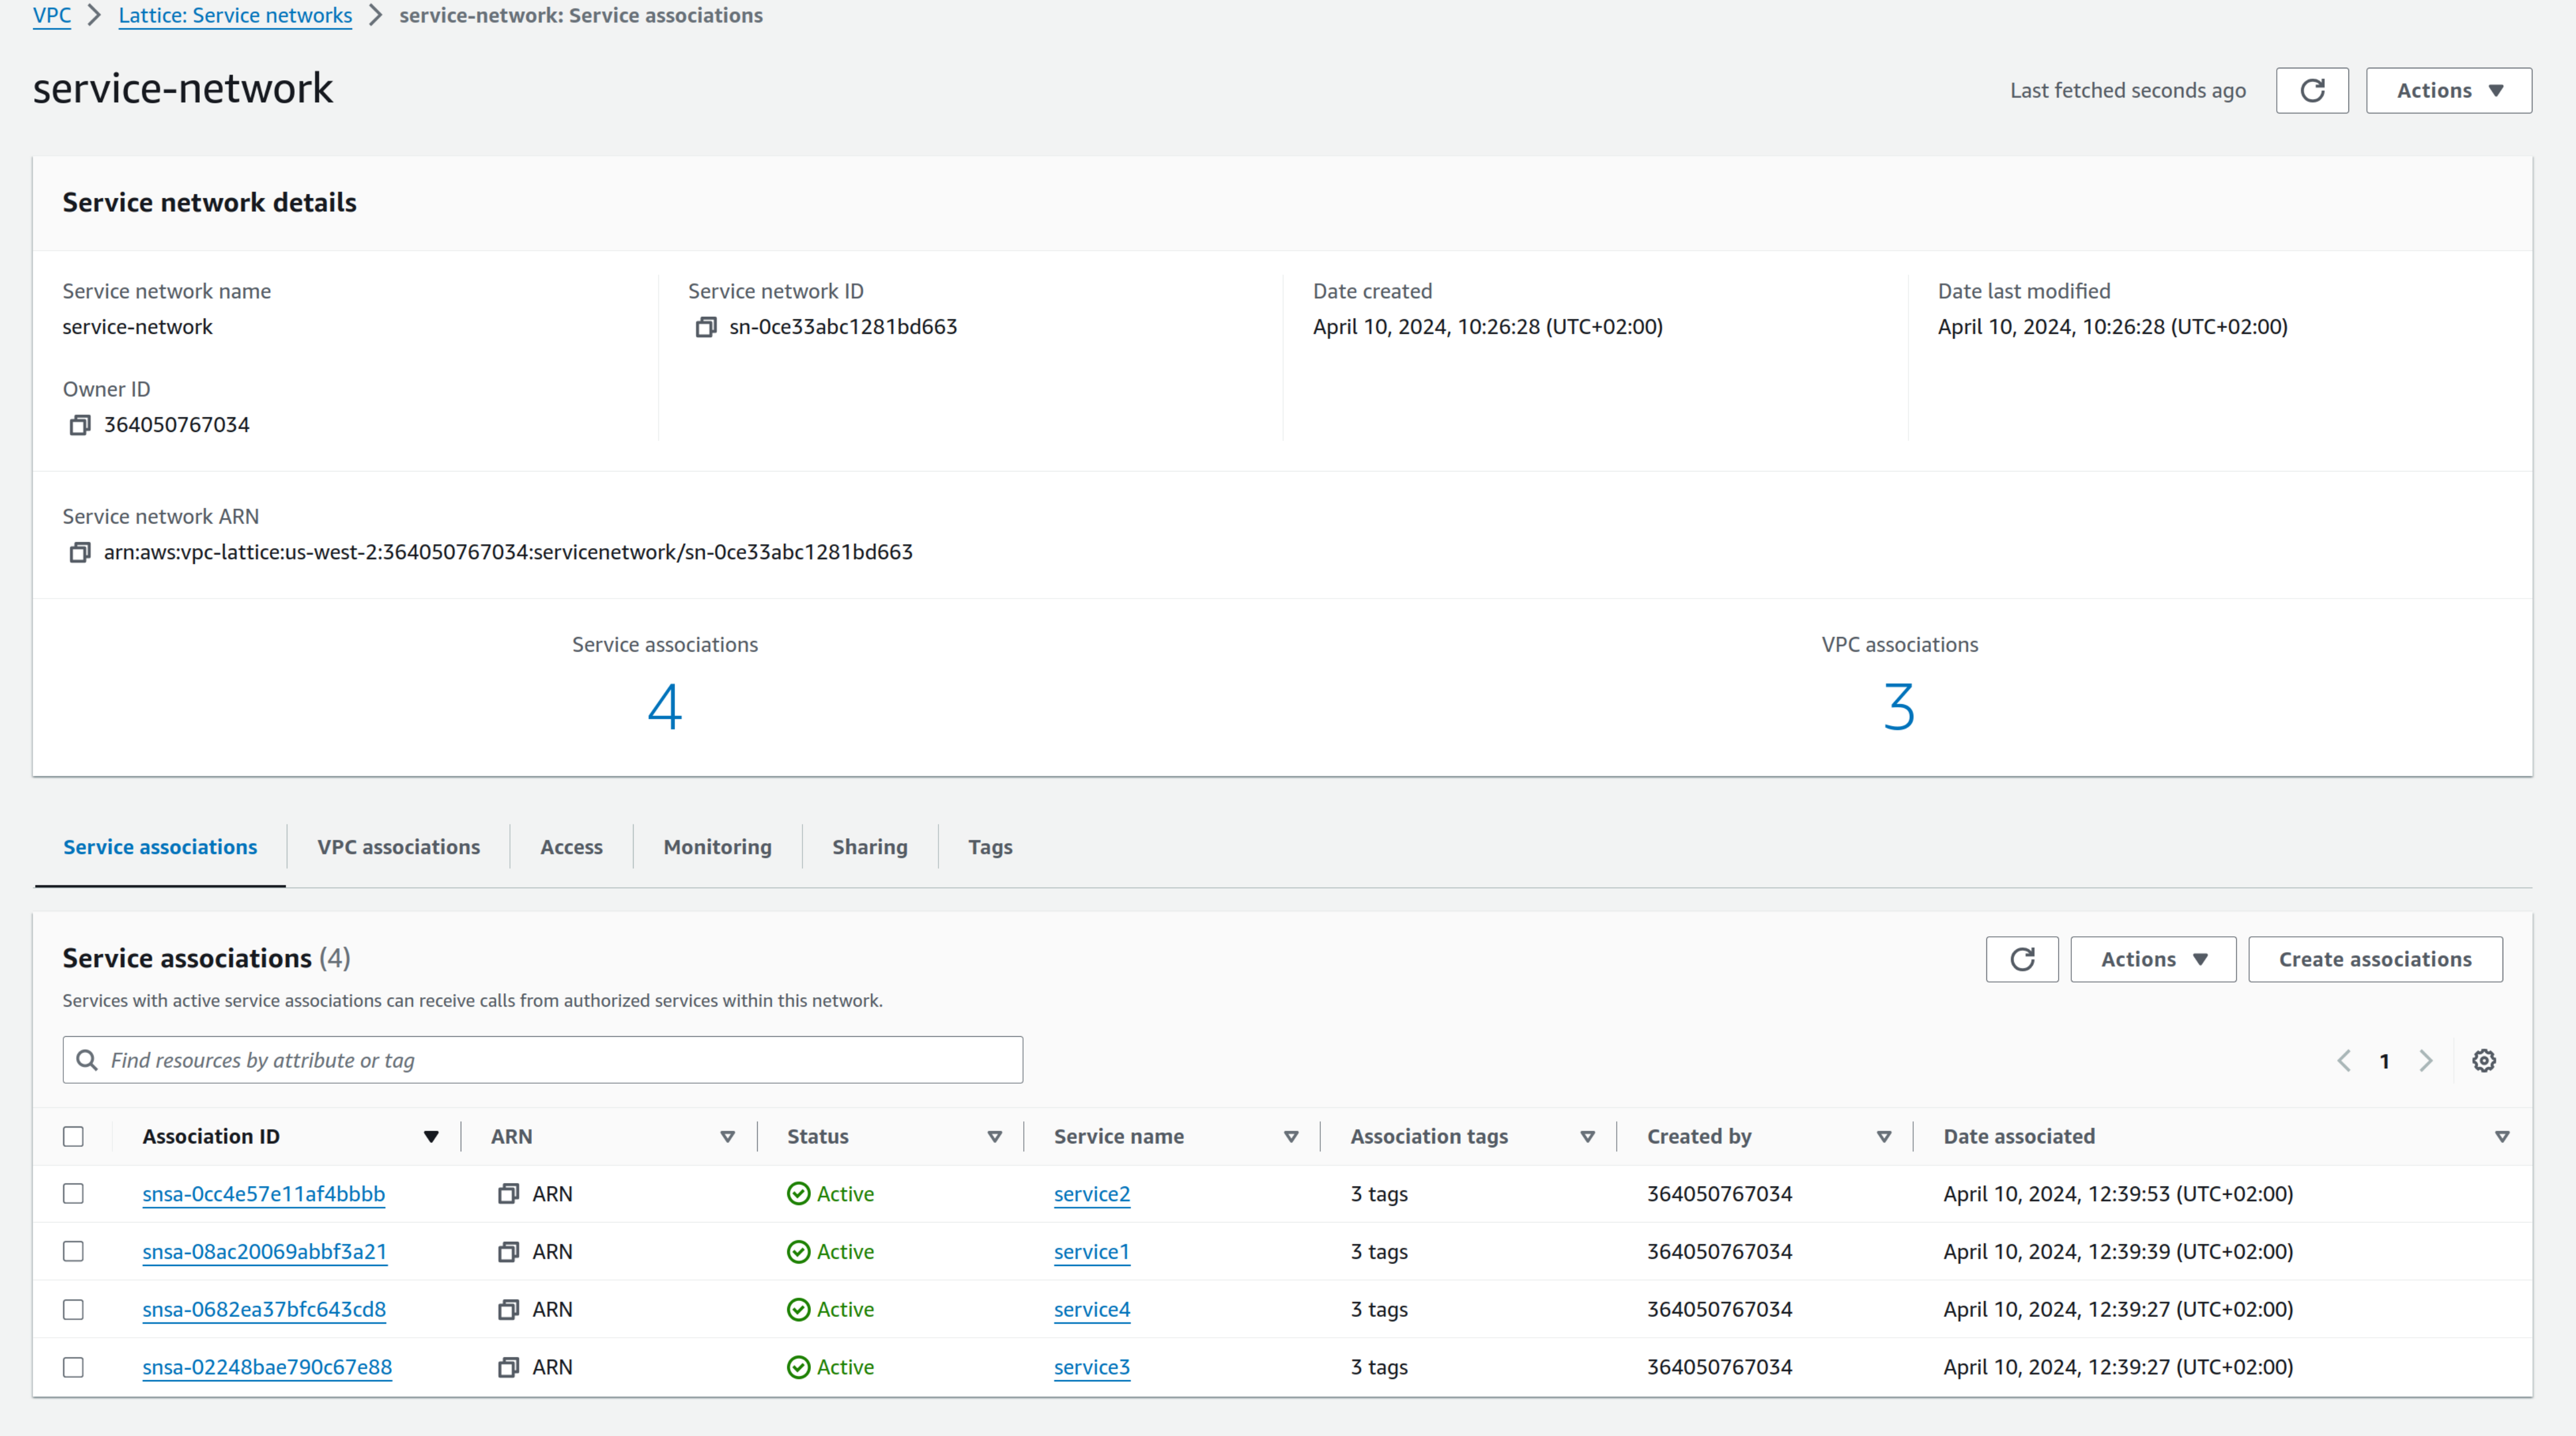
Task: Check the snsa-0682ea37bfc643cd8 row
Action: [x=73, y=1309]
